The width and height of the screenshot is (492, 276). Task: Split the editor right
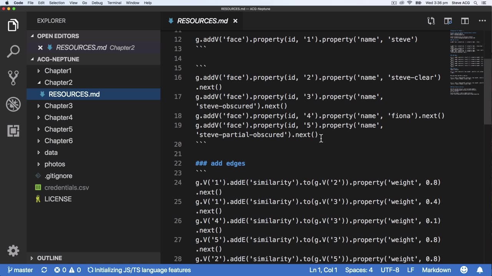point(465,21)
